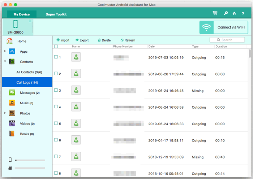253x179 pixels.
Task: Open the shopping cart icon
Action: [x=215, y=13]
